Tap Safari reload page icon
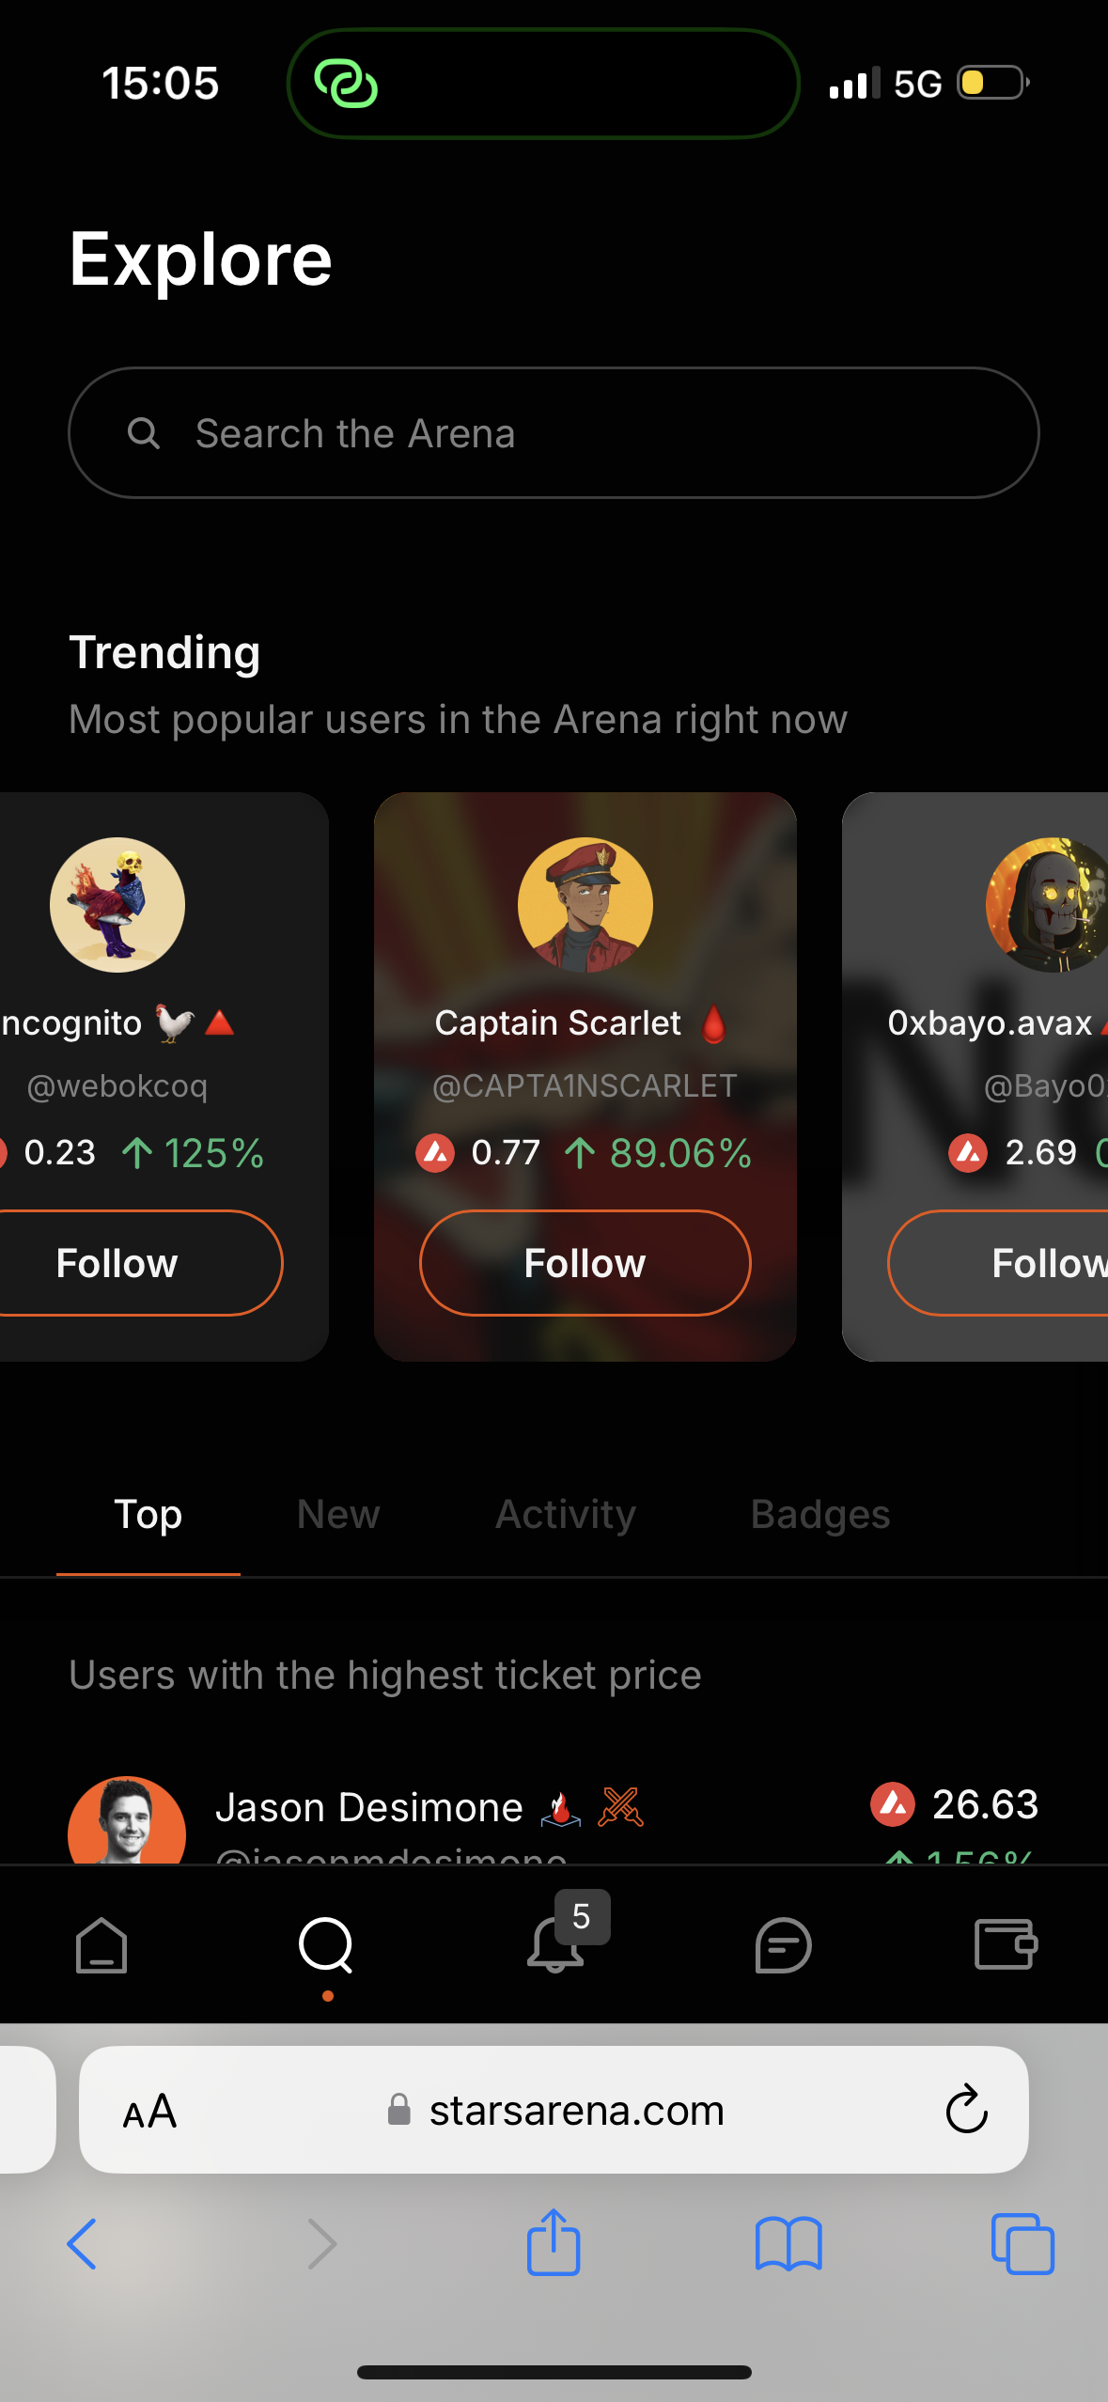This screenshot has height=2402, width=1108. click(x=966, y=2110)
